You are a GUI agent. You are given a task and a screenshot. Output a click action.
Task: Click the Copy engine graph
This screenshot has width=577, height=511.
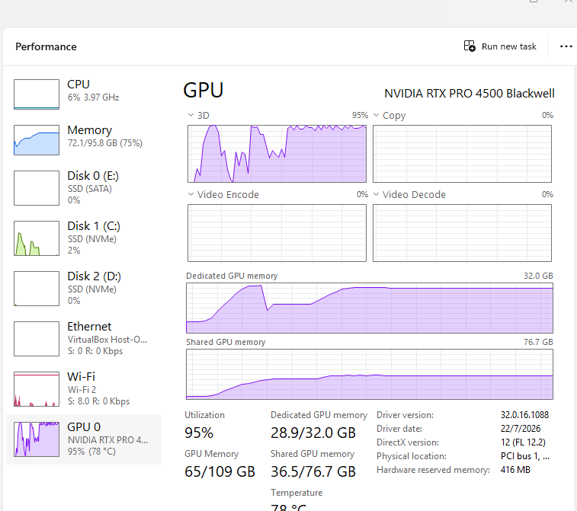(462, 154)
